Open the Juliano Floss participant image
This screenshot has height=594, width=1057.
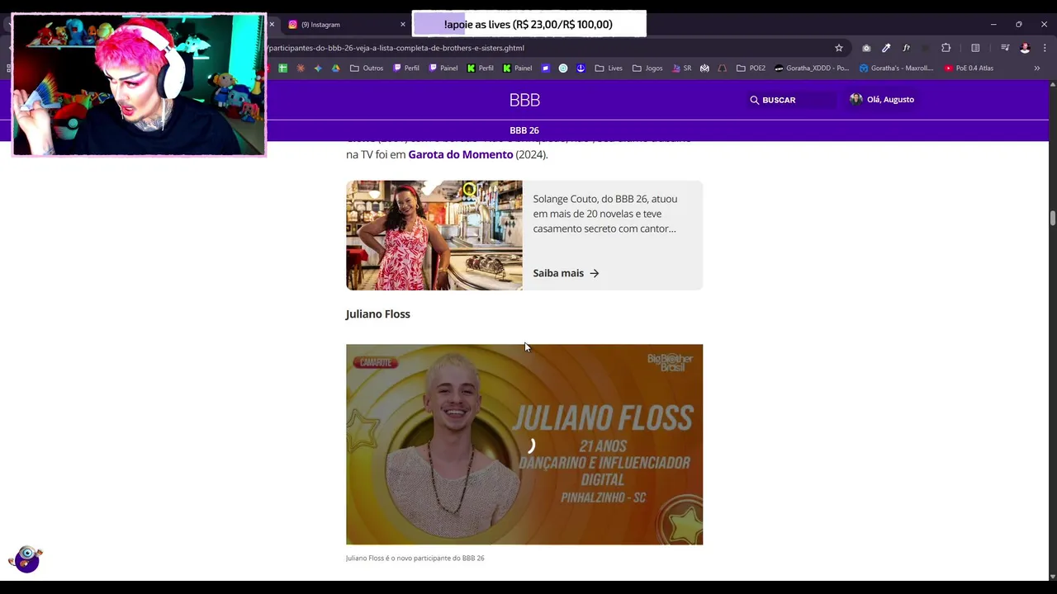pos(524,445)
